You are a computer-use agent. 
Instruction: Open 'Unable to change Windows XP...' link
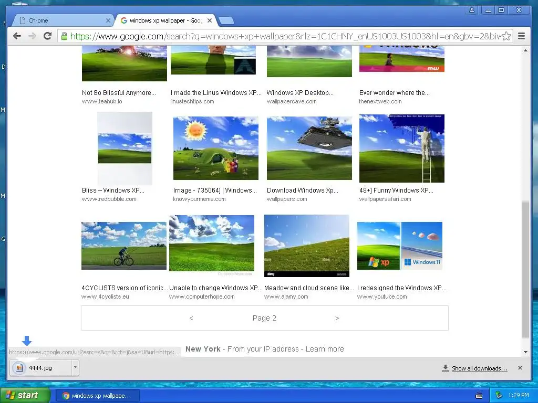pos(215,288)
